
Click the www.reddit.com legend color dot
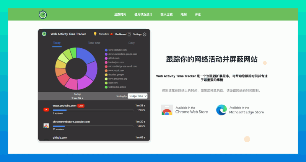106,70
